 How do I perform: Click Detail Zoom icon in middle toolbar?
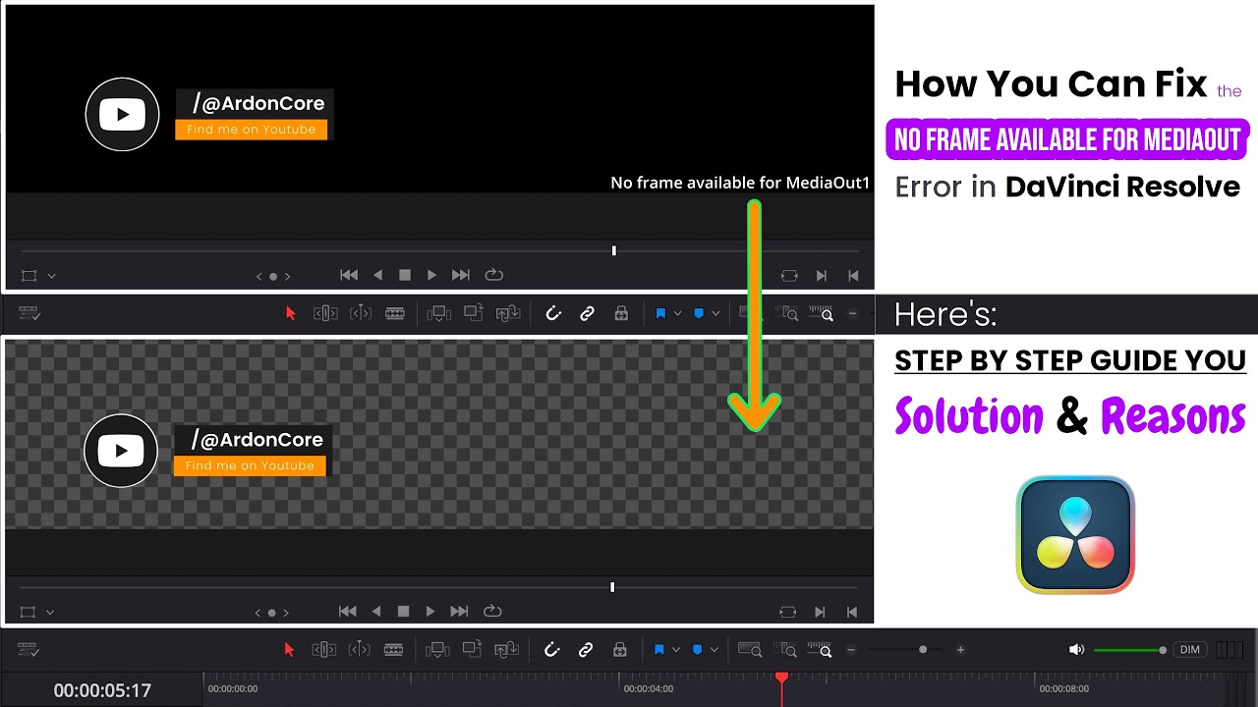tap(787, 313)
